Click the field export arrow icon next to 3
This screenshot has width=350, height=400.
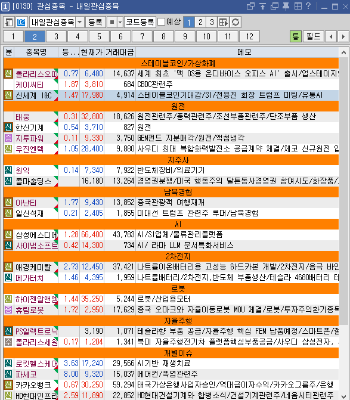click(x=224, y=22)
